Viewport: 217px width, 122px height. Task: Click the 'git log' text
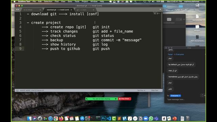pos(100,44)
